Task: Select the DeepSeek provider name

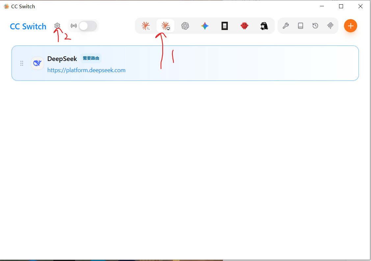Action: [x=62, y=59]
